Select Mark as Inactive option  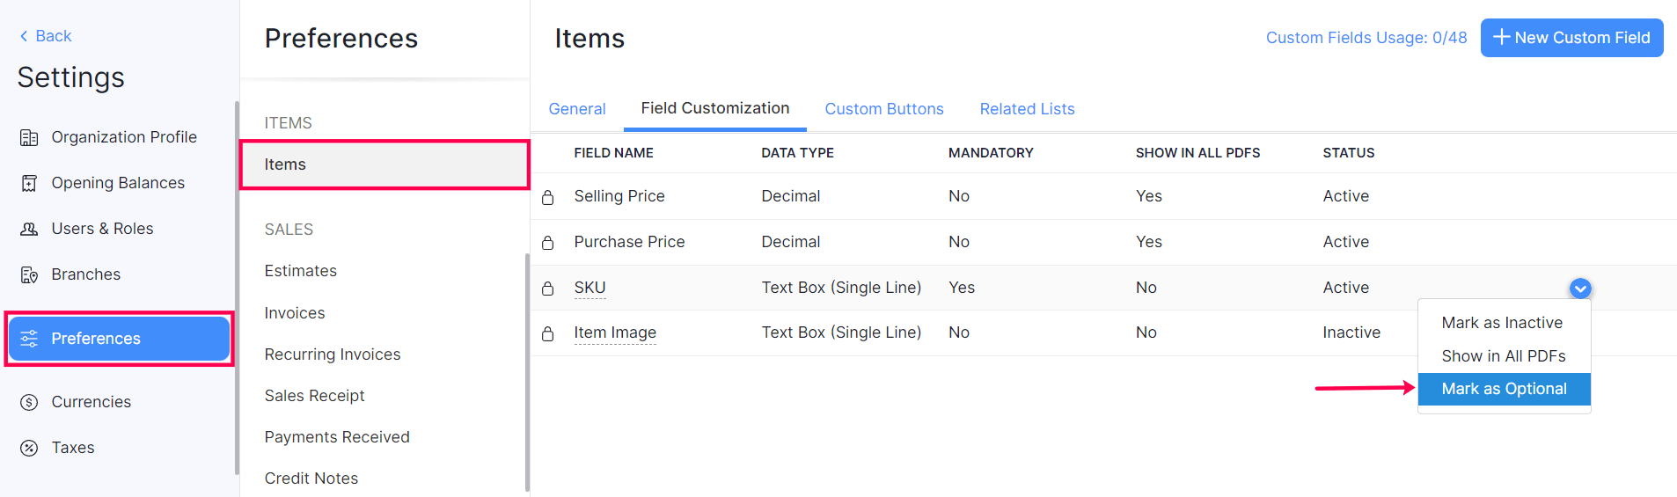1502,323
